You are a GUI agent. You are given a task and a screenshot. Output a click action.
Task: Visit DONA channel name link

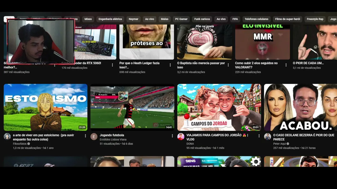click(190, 144)
